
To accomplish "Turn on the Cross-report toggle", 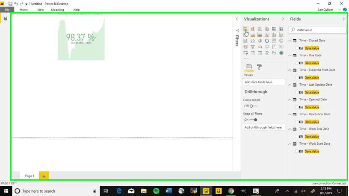I will click(253, 106).
